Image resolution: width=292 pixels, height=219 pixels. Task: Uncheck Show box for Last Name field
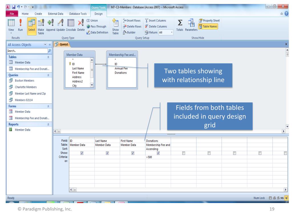coord(107,153)
